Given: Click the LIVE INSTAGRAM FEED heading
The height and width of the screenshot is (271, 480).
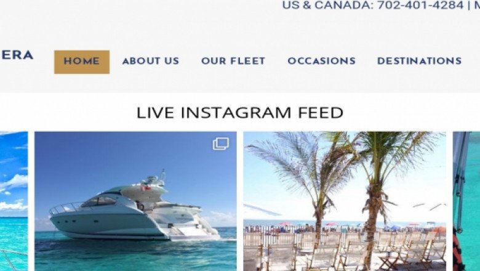Looking at the screenshot, I should [x=240, y=112].
